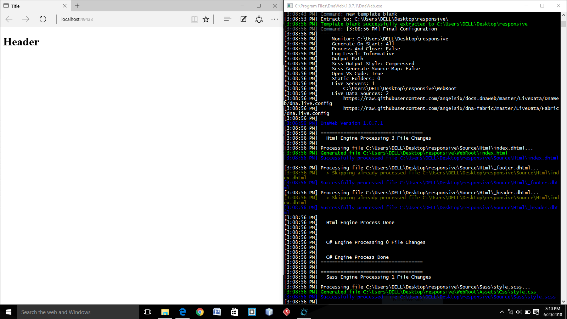Open Edge More actions menu

[x=275, y=19]
